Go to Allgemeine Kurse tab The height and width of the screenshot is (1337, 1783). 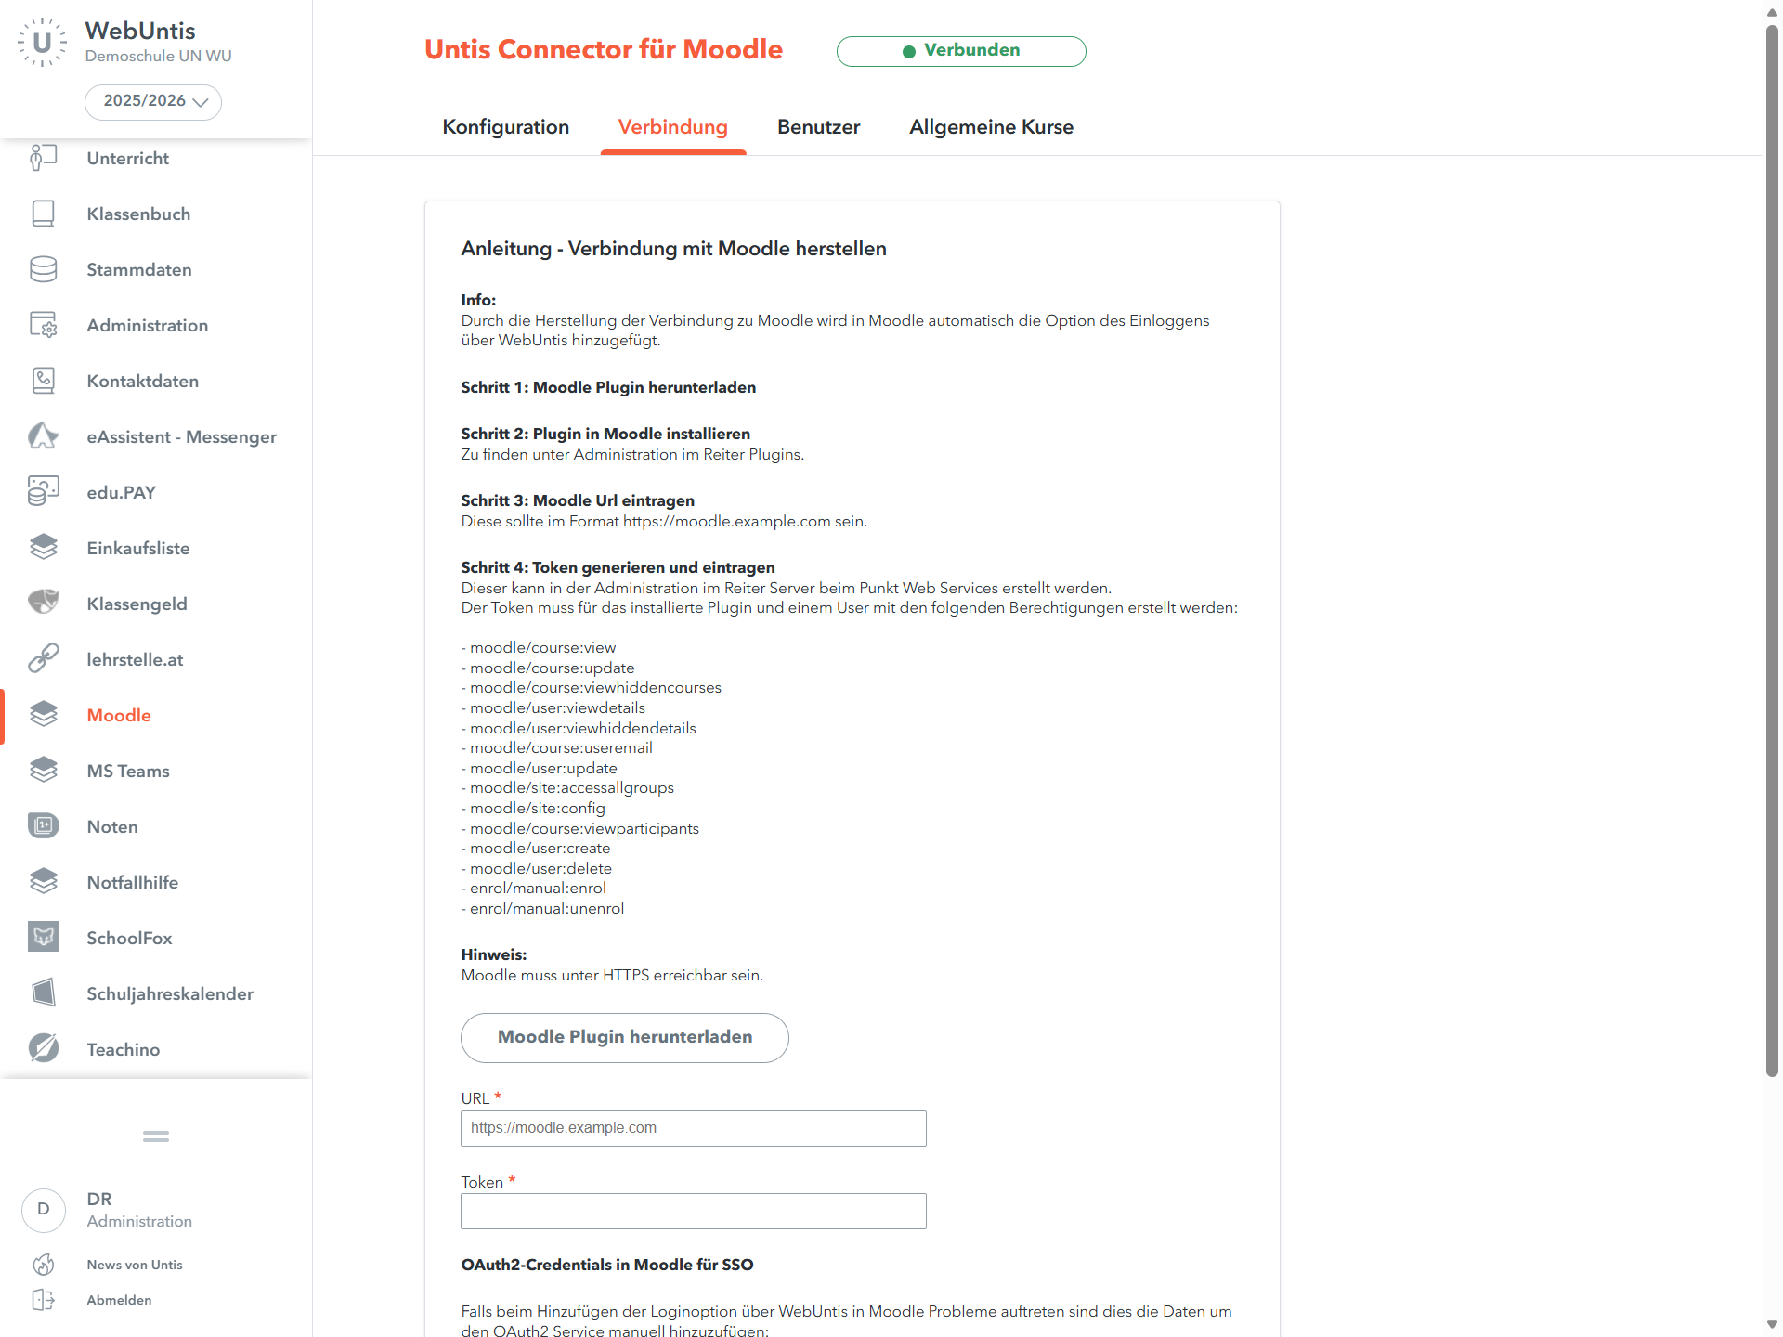991,127
